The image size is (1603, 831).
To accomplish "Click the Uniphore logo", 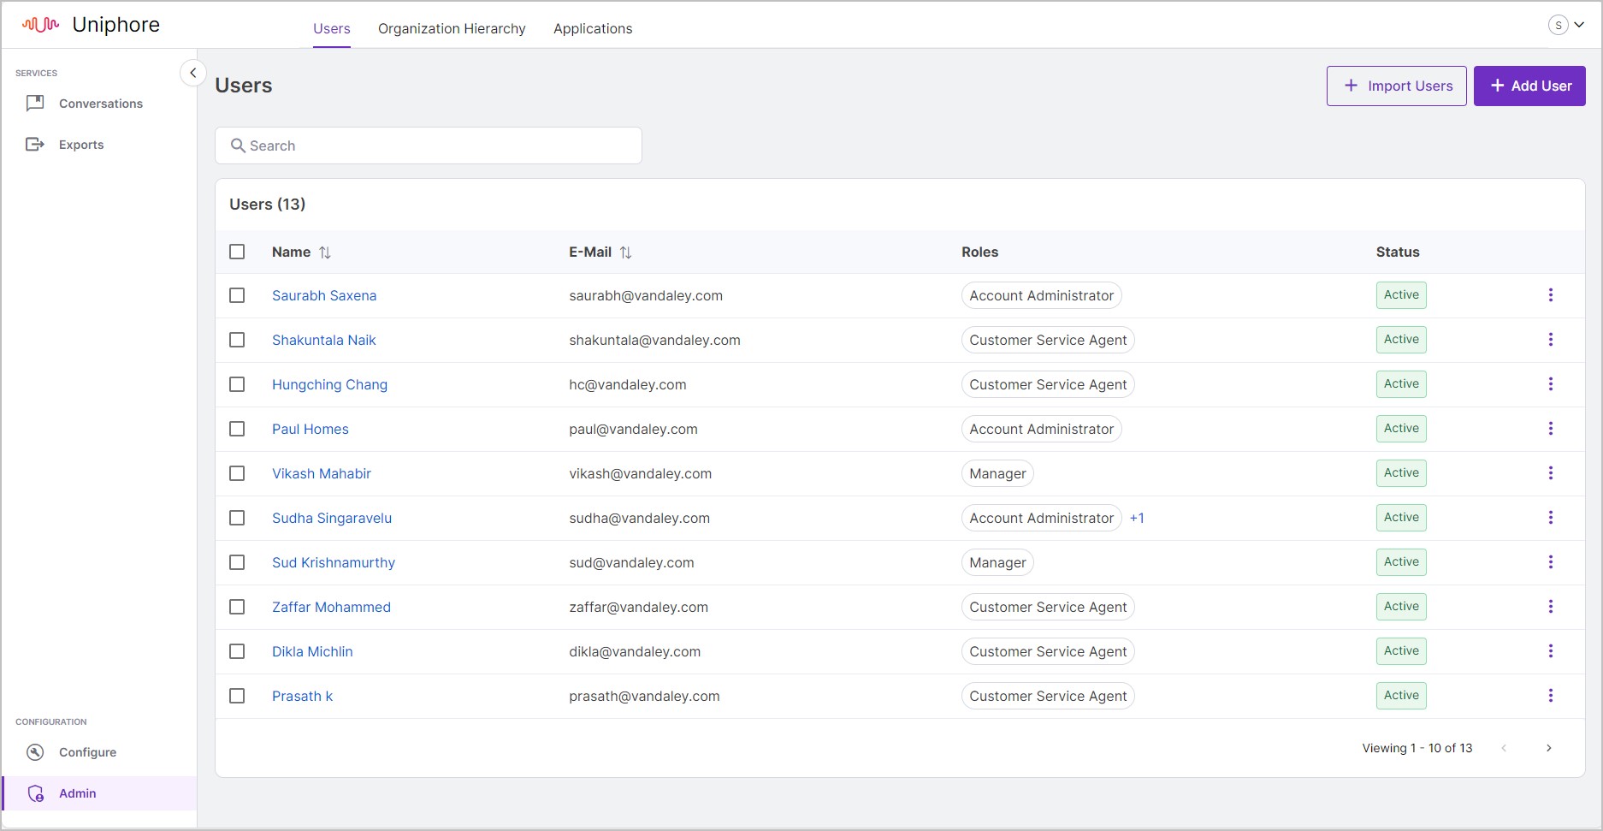I will click(91, 25).
